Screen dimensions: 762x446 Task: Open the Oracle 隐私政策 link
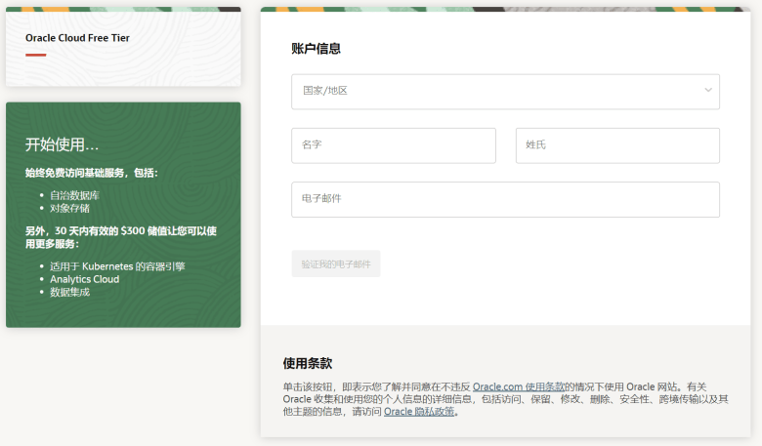coord(419,412)
